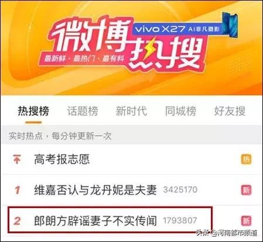Viewport: 263px width, 242px height.
Task: Tap the vivo X27 phone image
Action: point(230,25)
